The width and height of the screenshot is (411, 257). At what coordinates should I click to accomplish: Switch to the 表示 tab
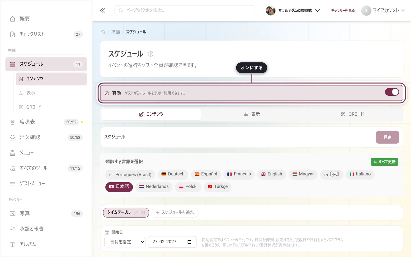point(252,114)
